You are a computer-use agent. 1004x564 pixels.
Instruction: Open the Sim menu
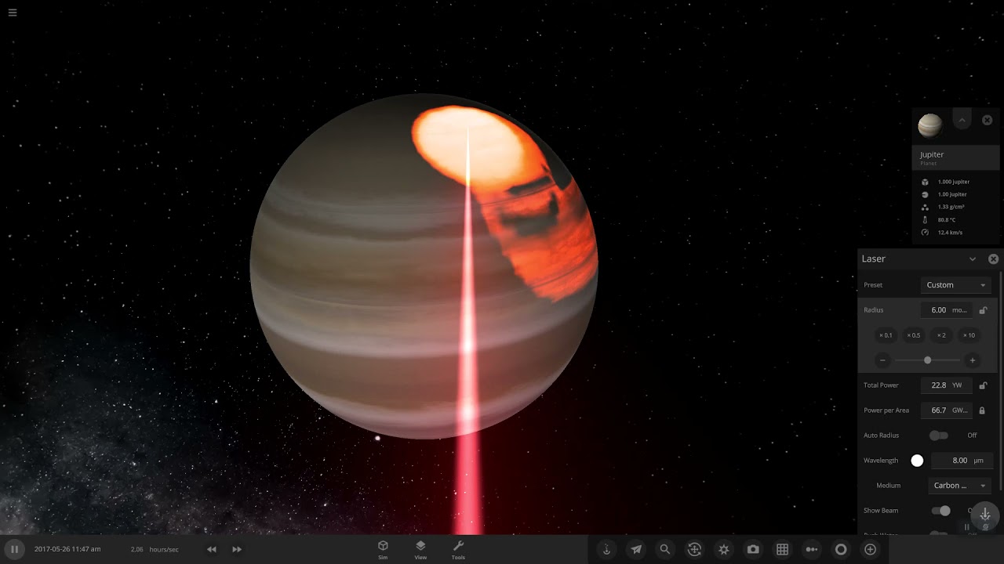383,549
